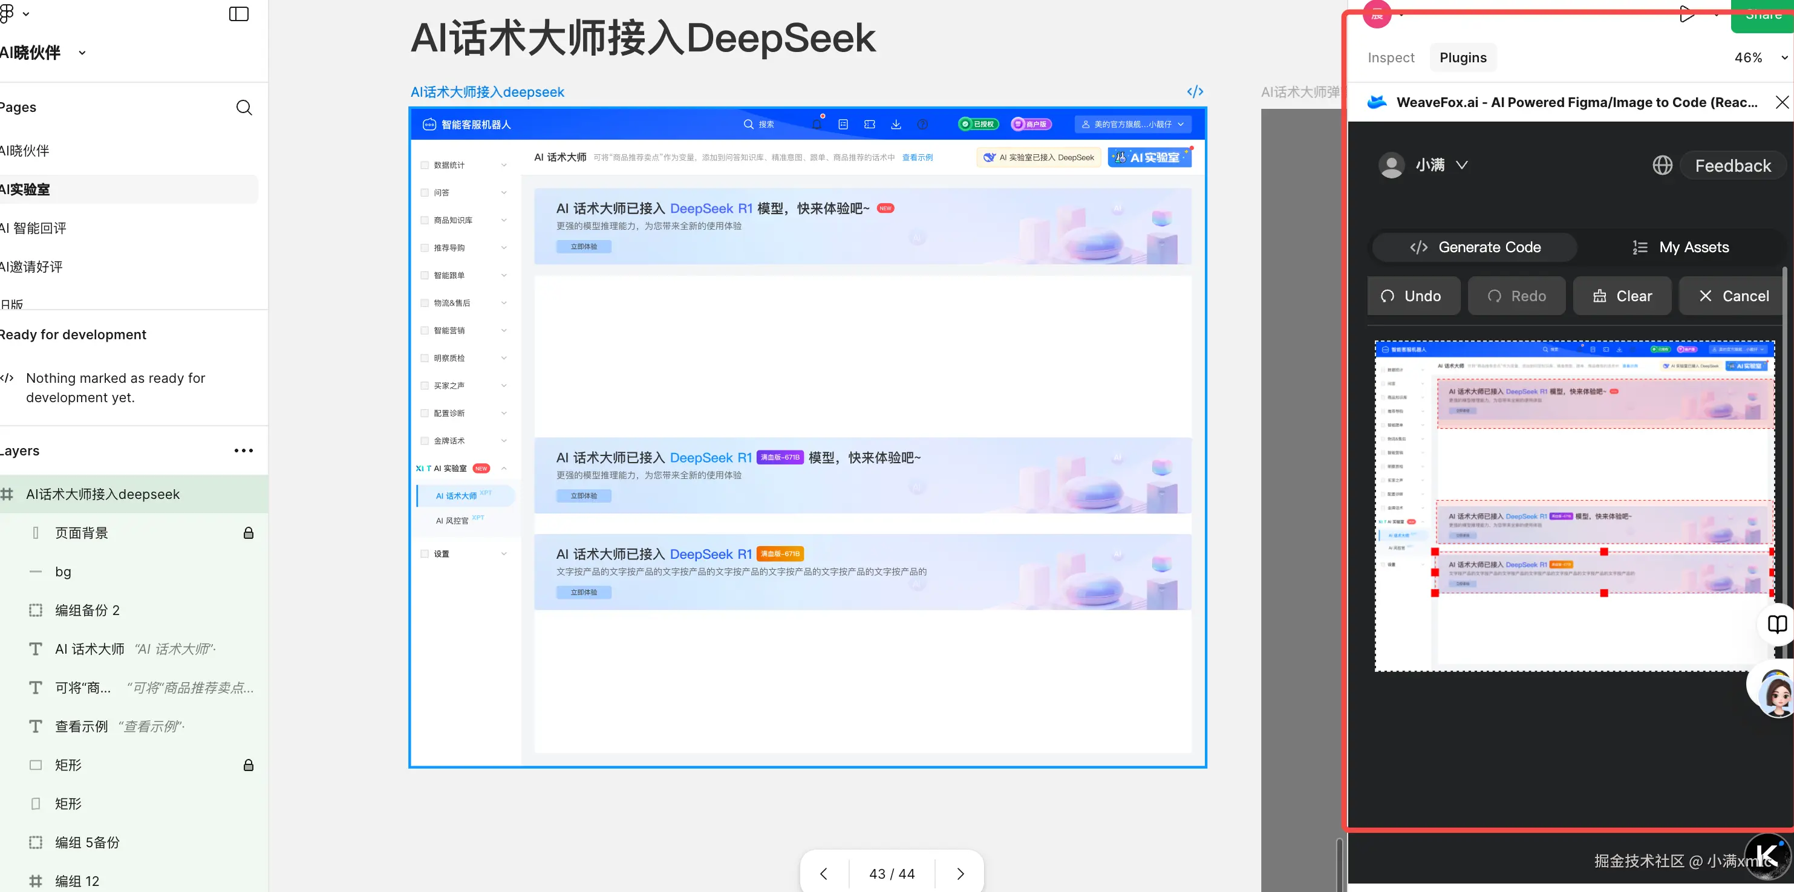This screenshot has width=1794, height=892.
Task: Go to next frame with right arrow
Action: [960, 873]
